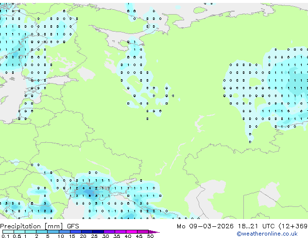Click the Precipitation [mm] GFS title

[x=39, y=226]
